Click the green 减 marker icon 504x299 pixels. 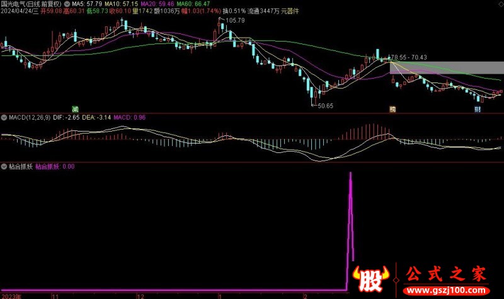75,109
